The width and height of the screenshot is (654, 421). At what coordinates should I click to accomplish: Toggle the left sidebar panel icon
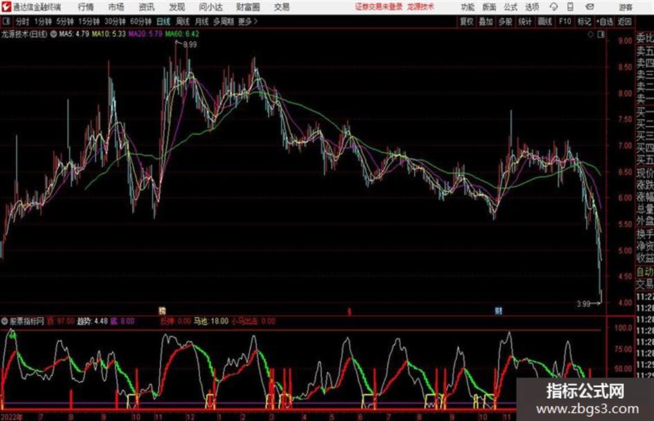click(6, 21)
